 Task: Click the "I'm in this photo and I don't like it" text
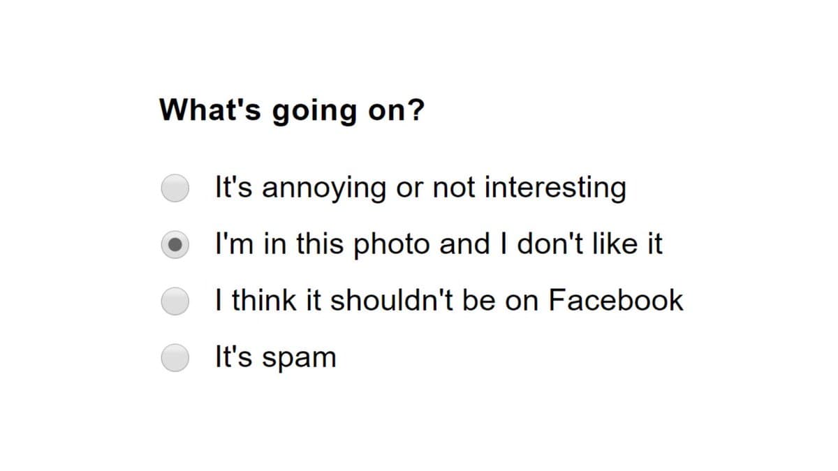point(438,244)
